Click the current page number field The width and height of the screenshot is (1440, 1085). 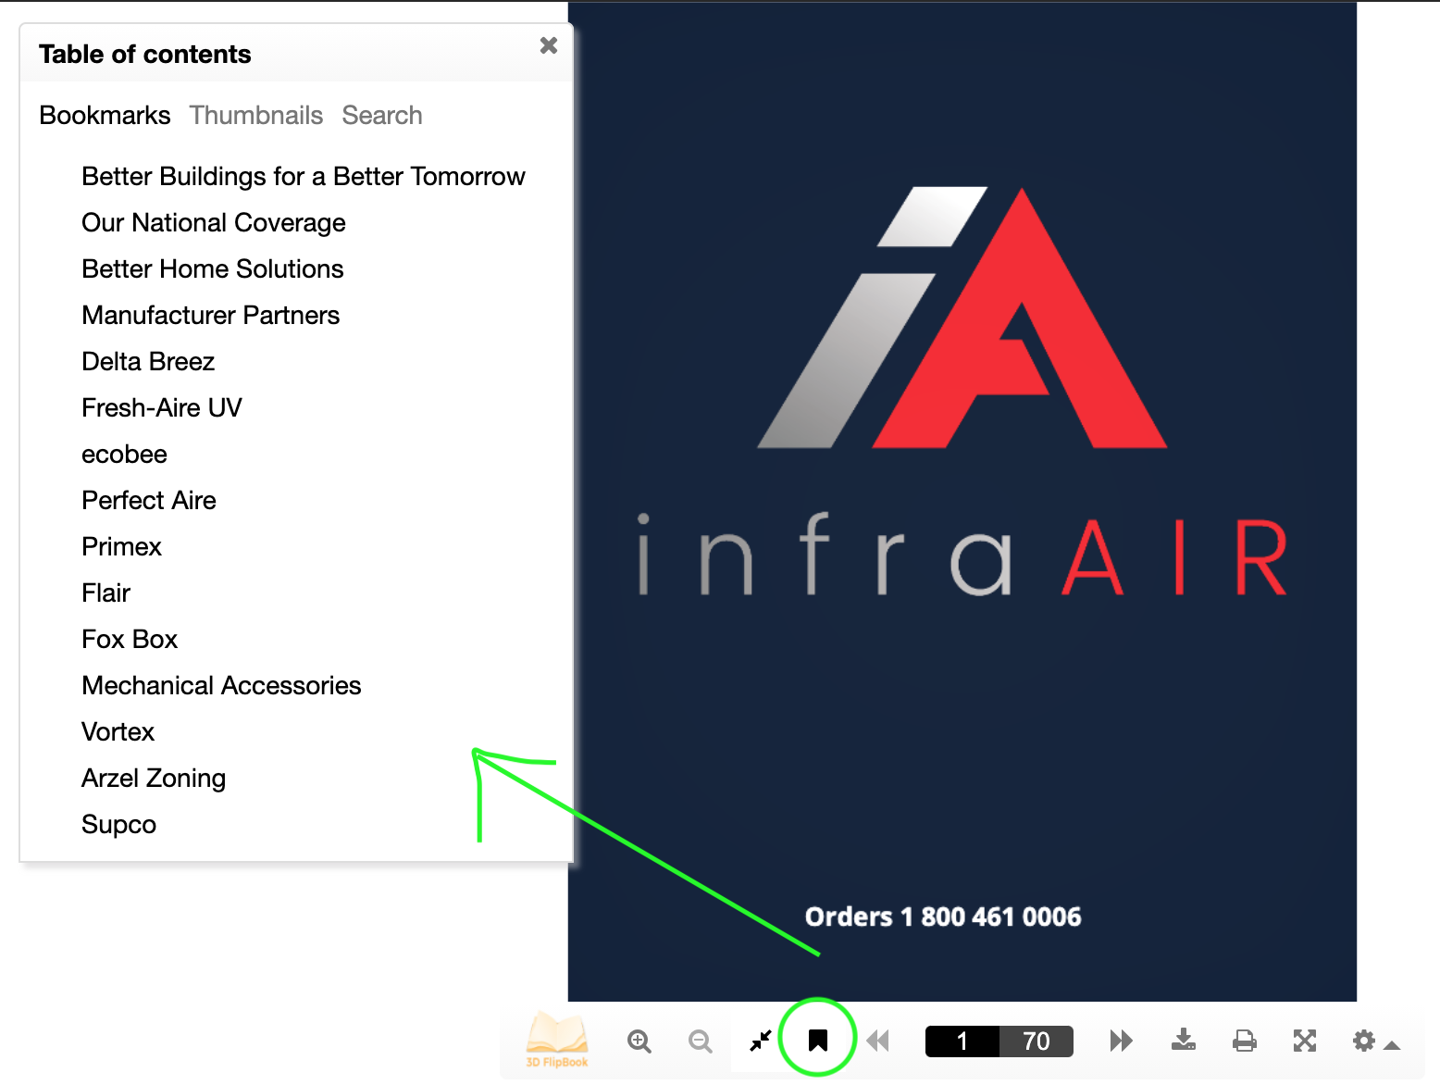coord(962,1041)
